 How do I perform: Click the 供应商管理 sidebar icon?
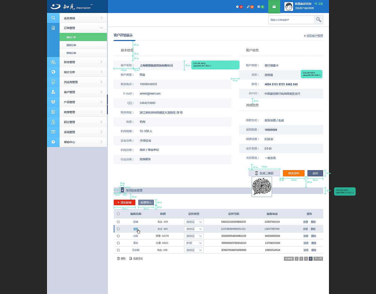pyautogui.click(x=53, y=82)
